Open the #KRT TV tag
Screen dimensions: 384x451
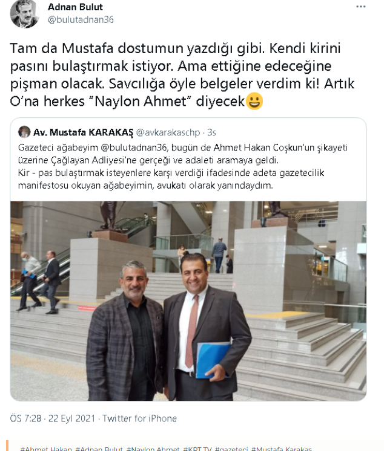[197, 449]
